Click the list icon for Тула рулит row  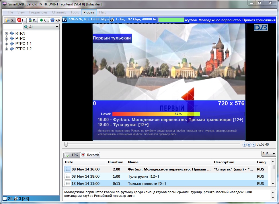tap(68, 176)
